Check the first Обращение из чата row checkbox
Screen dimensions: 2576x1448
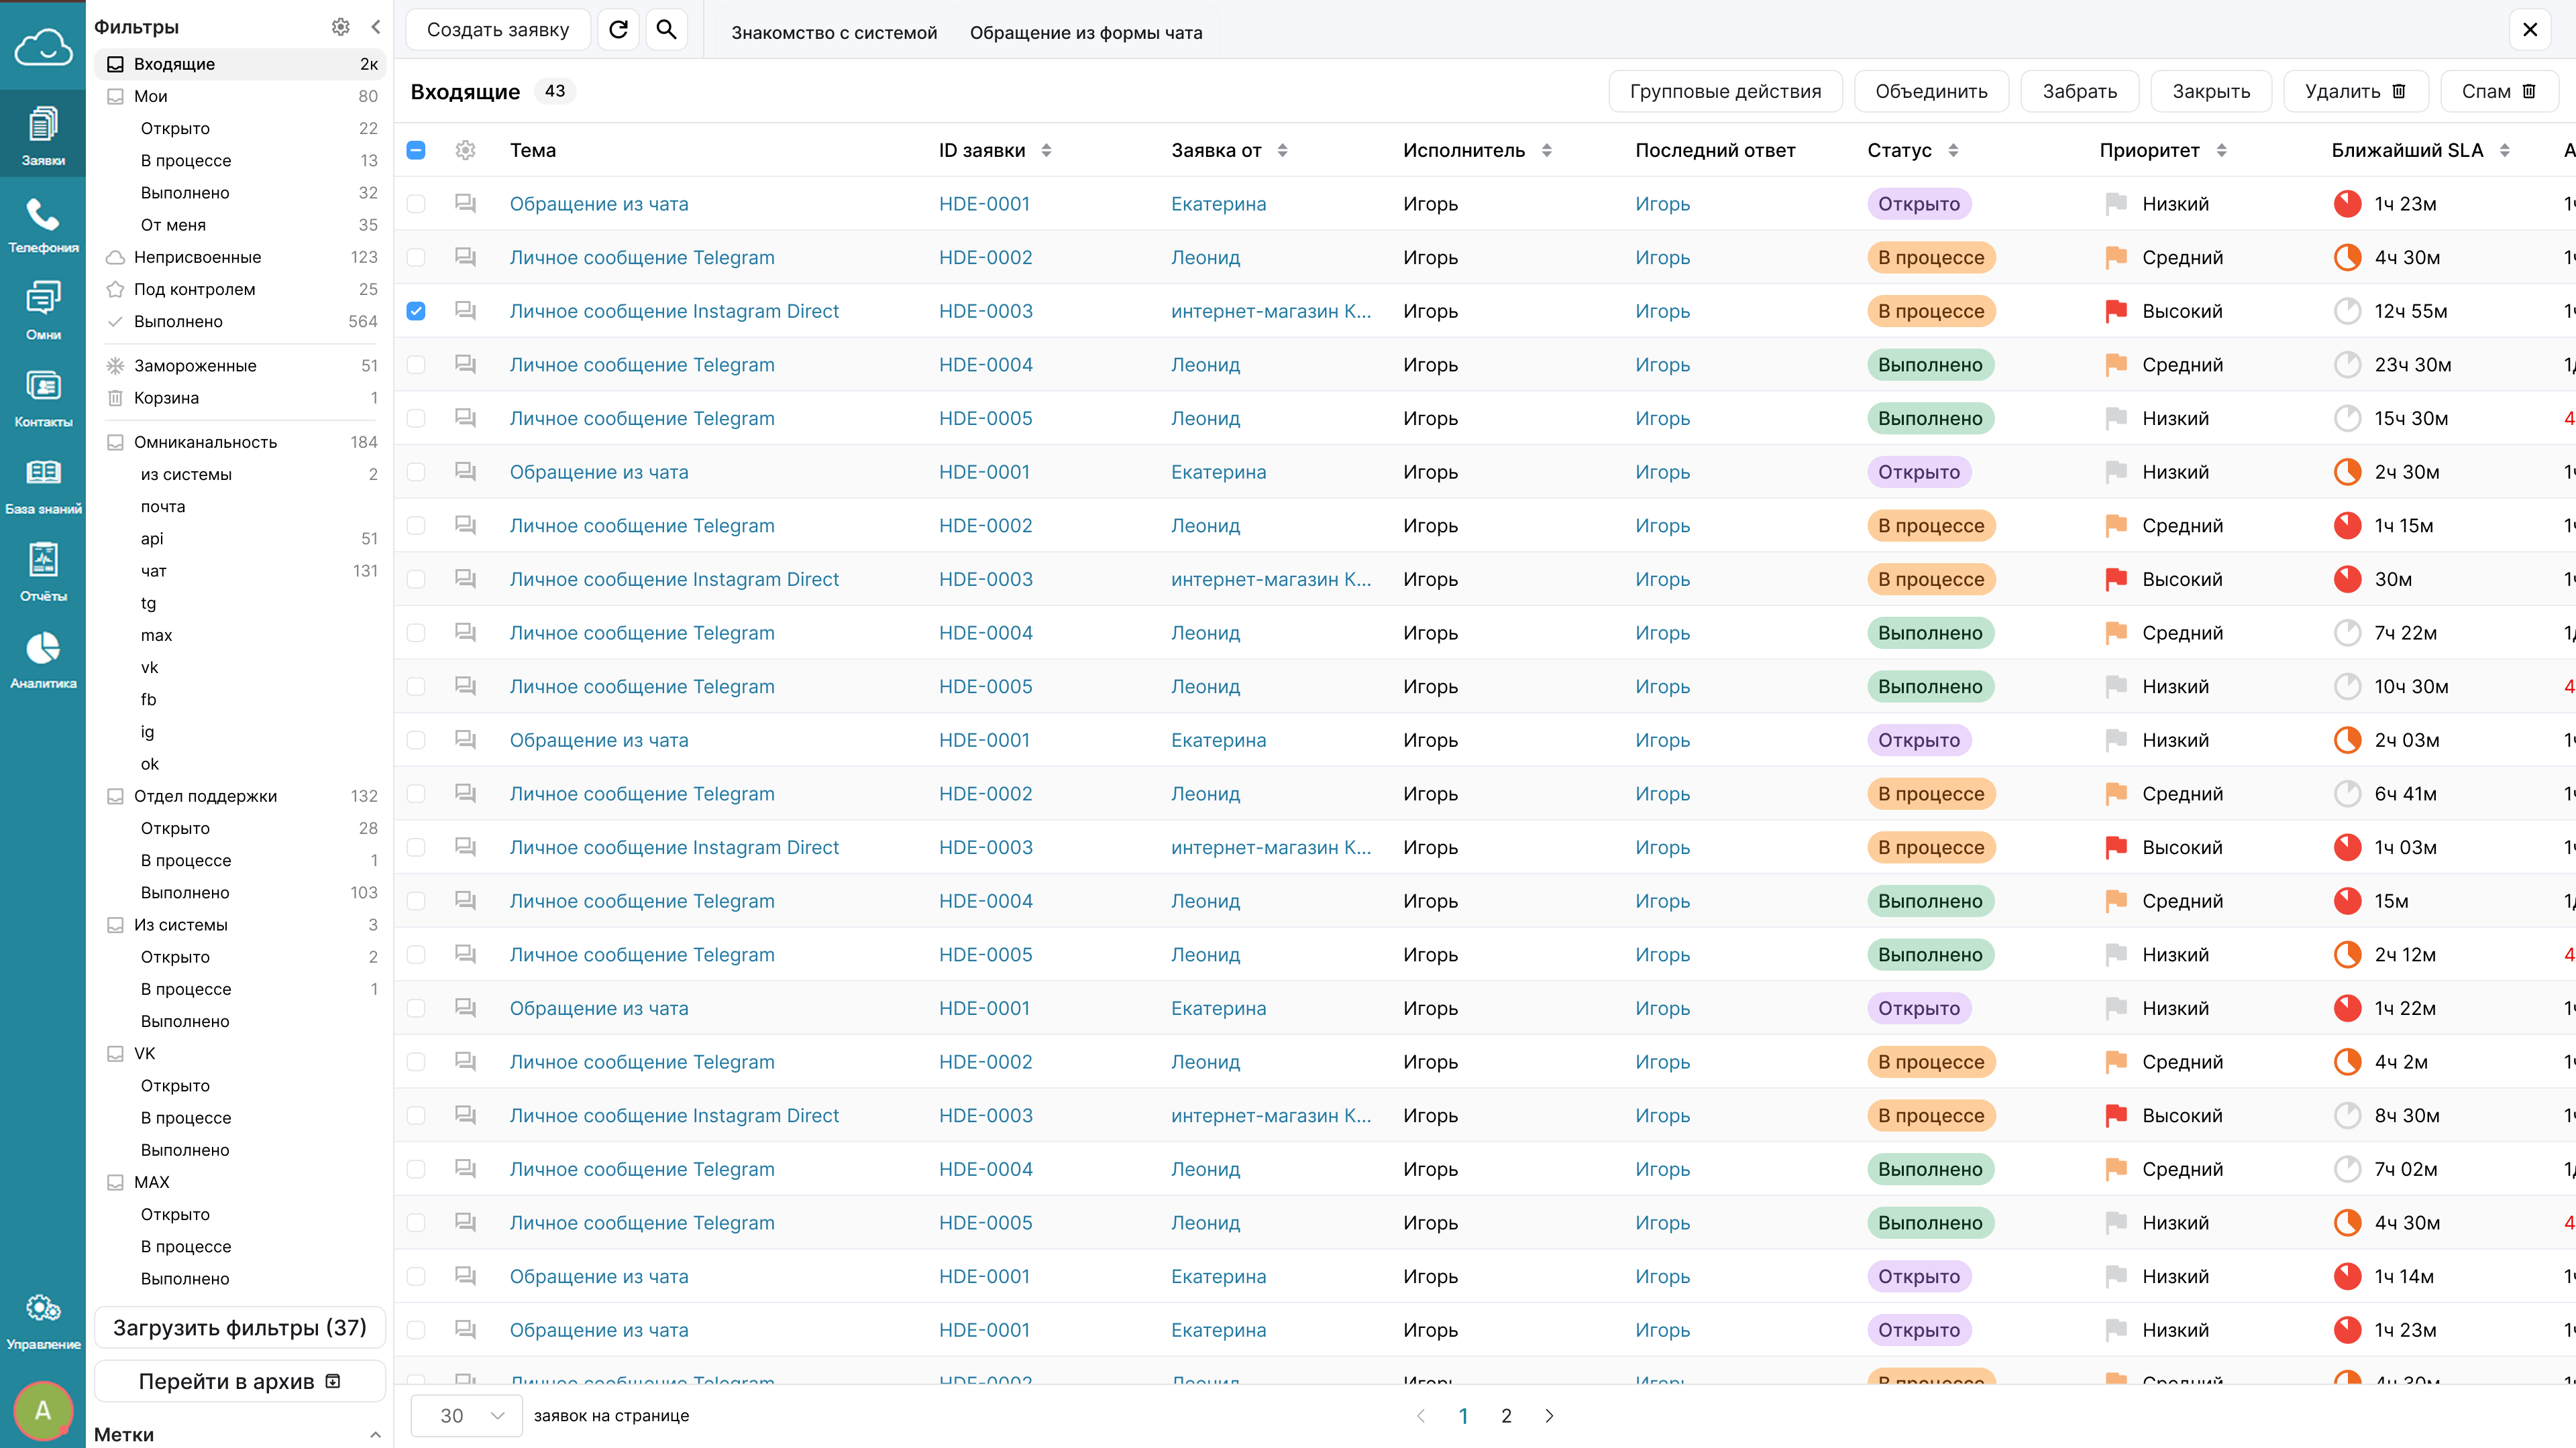coord(416,204)
